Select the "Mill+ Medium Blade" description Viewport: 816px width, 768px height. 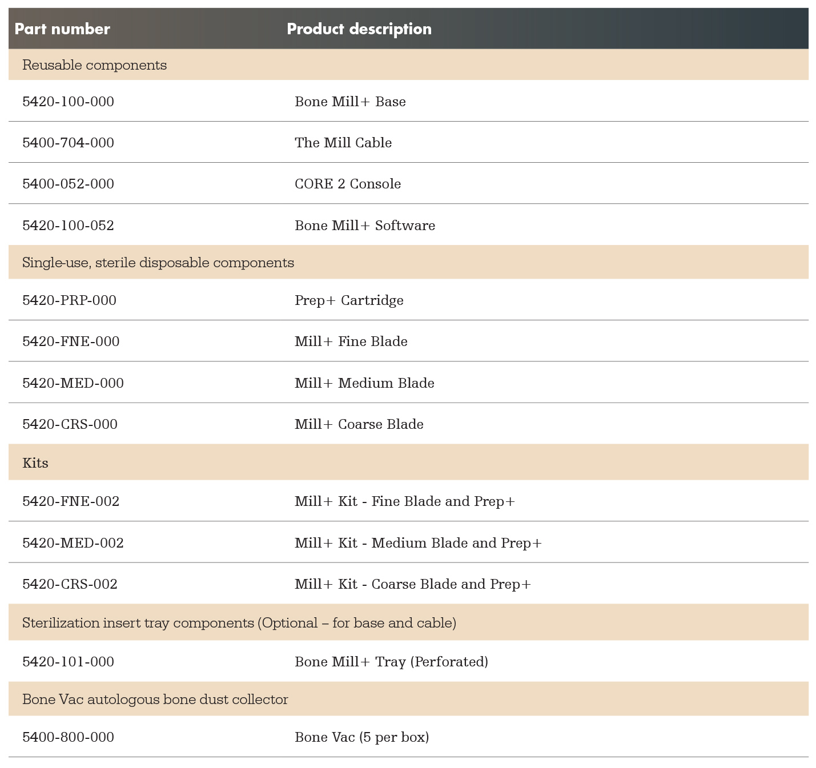point(364,383)
